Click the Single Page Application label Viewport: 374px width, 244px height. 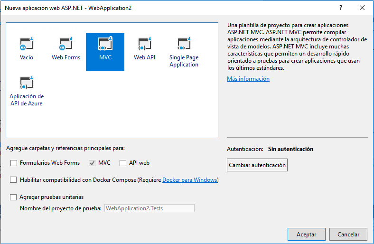coord(184,61)
